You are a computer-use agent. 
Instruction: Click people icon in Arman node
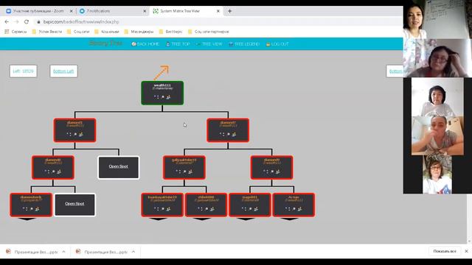(x=300, y=209)
